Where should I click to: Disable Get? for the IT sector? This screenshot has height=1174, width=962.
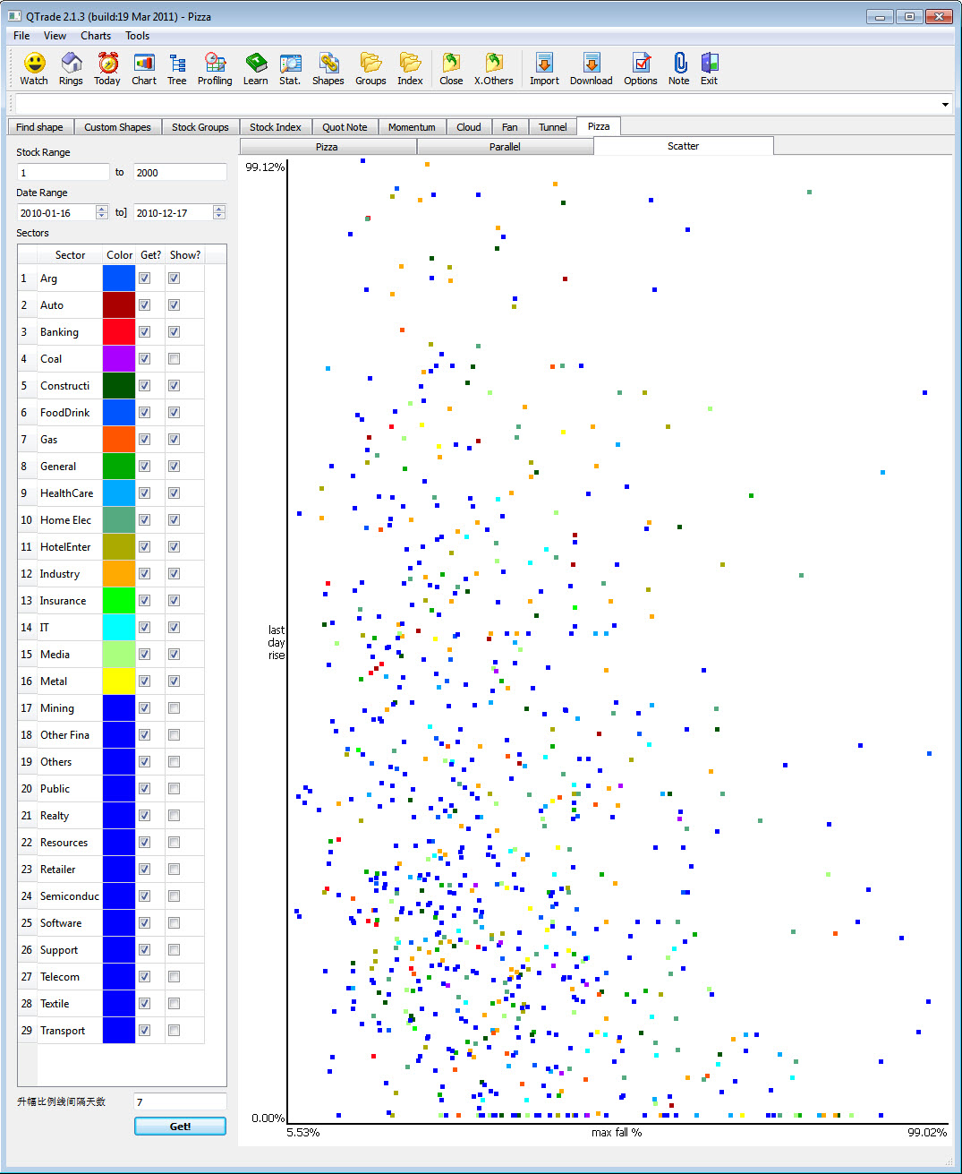pyautogui.click(x=144, y=627)
